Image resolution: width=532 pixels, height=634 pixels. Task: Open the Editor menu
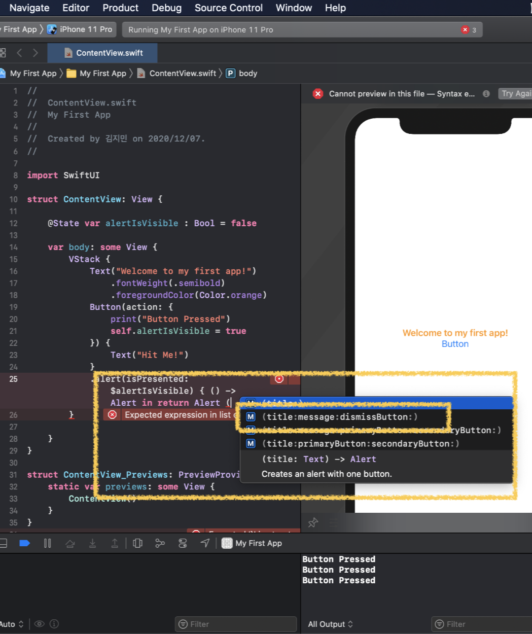[x=76, y=8]
